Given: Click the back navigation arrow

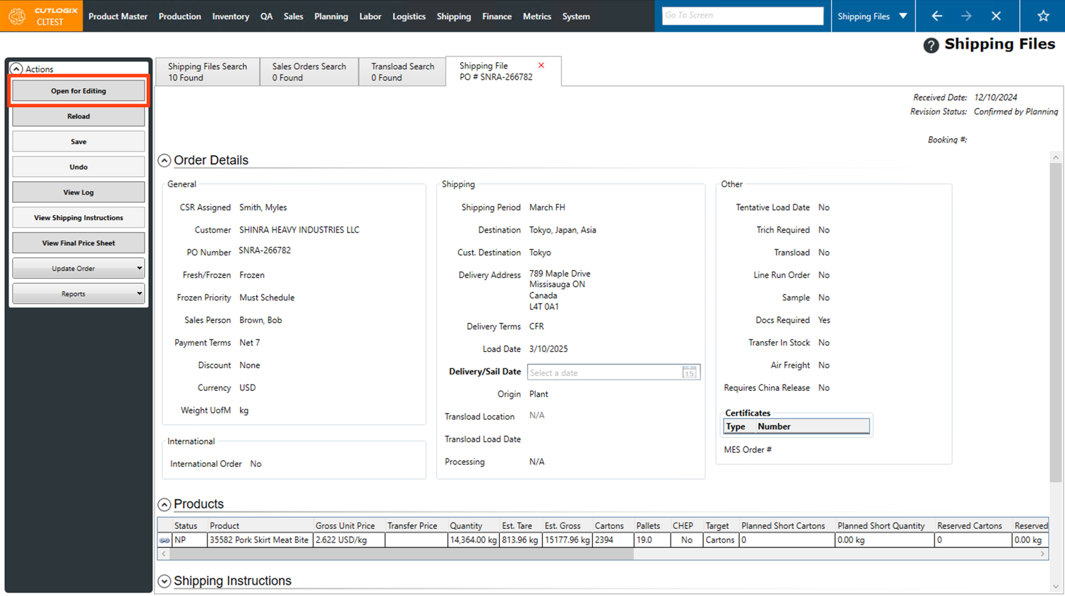Looking at the screenshot, I should (x=937, y=16).
